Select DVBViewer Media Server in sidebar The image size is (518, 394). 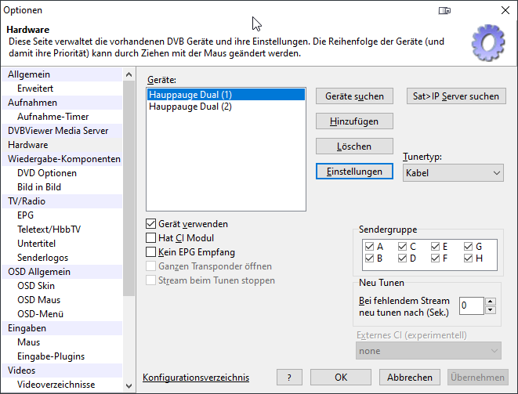pyautogui.click(x=58, y=131)
